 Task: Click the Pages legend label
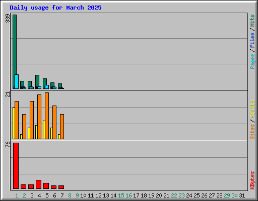(x=252, y=61)
